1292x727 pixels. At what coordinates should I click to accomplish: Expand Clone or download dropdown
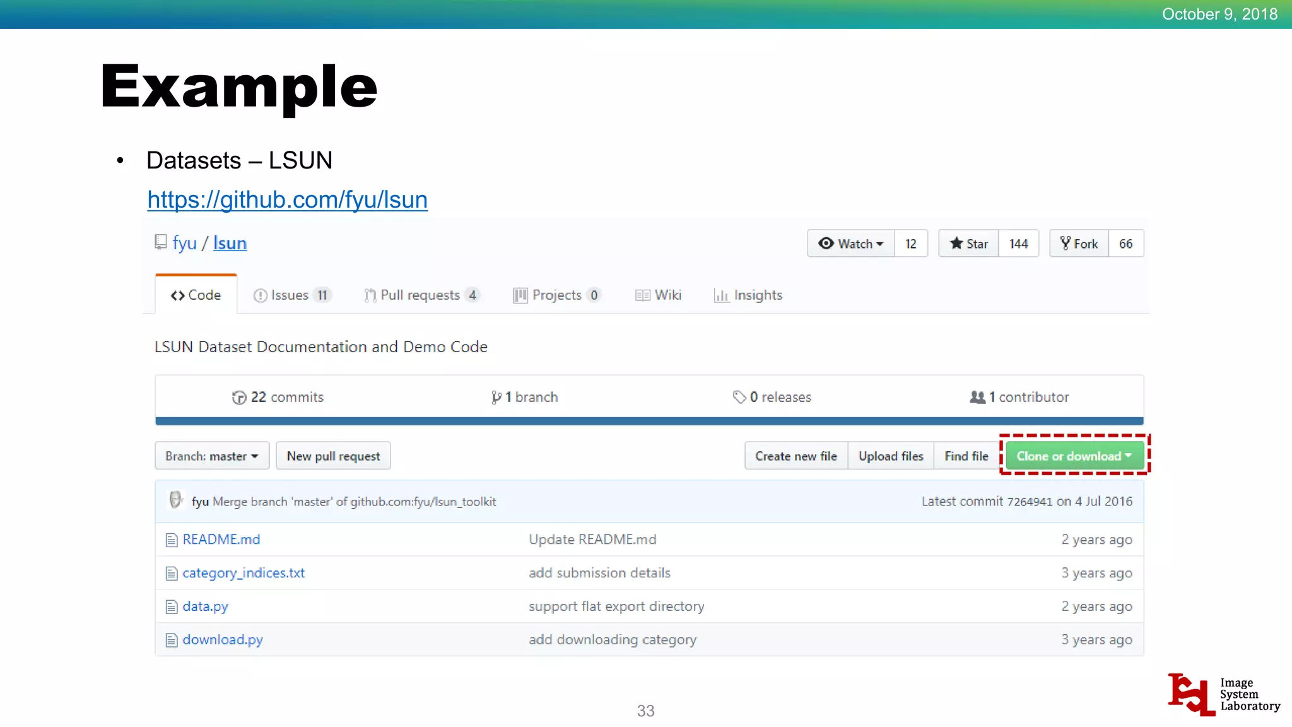[1074, 456]
